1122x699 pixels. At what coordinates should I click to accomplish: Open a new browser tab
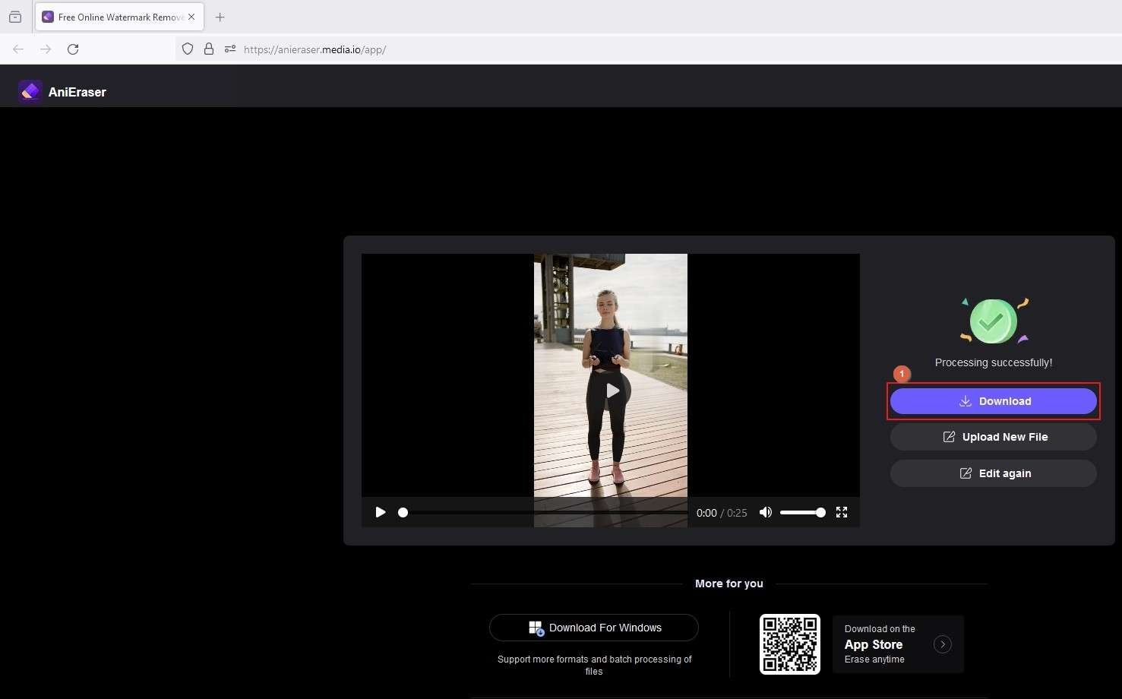(x=220, y=17)
